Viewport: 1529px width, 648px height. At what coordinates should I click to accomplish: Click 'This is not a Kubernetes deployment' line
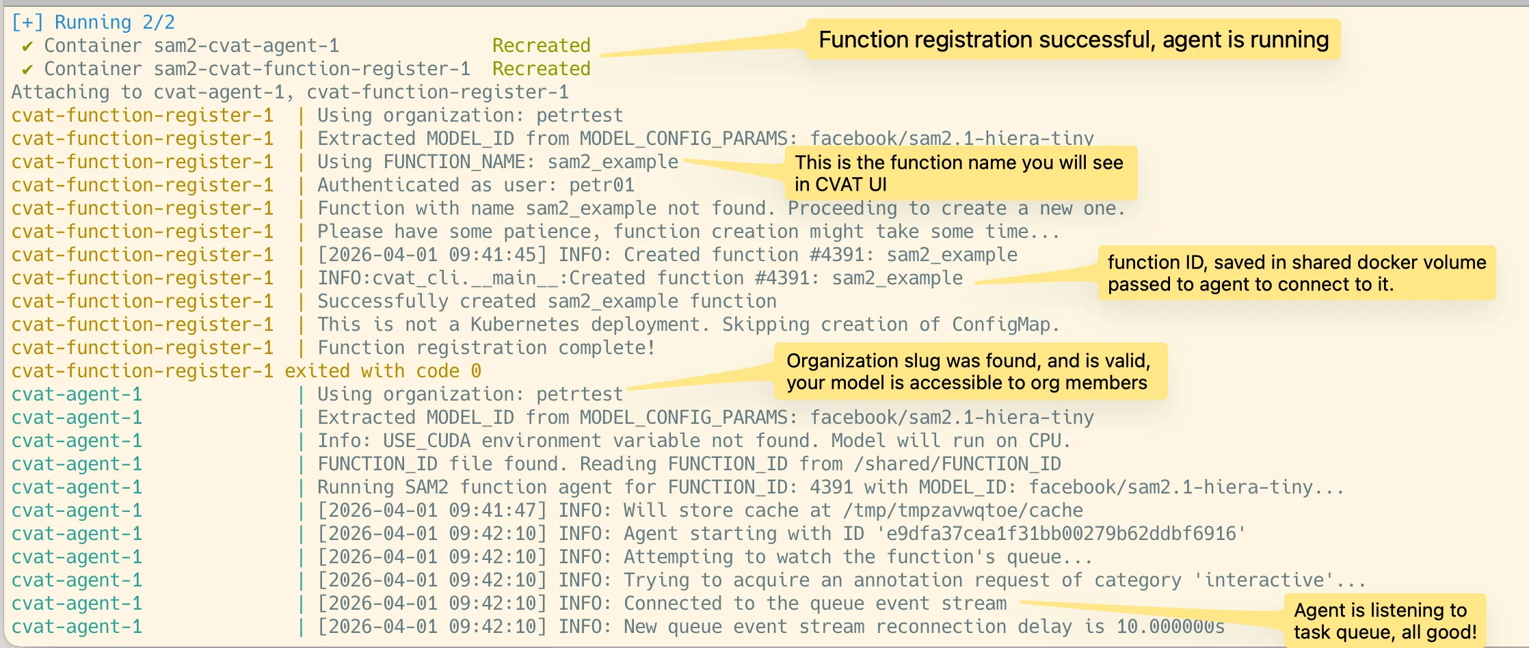(x=689, y=325)
